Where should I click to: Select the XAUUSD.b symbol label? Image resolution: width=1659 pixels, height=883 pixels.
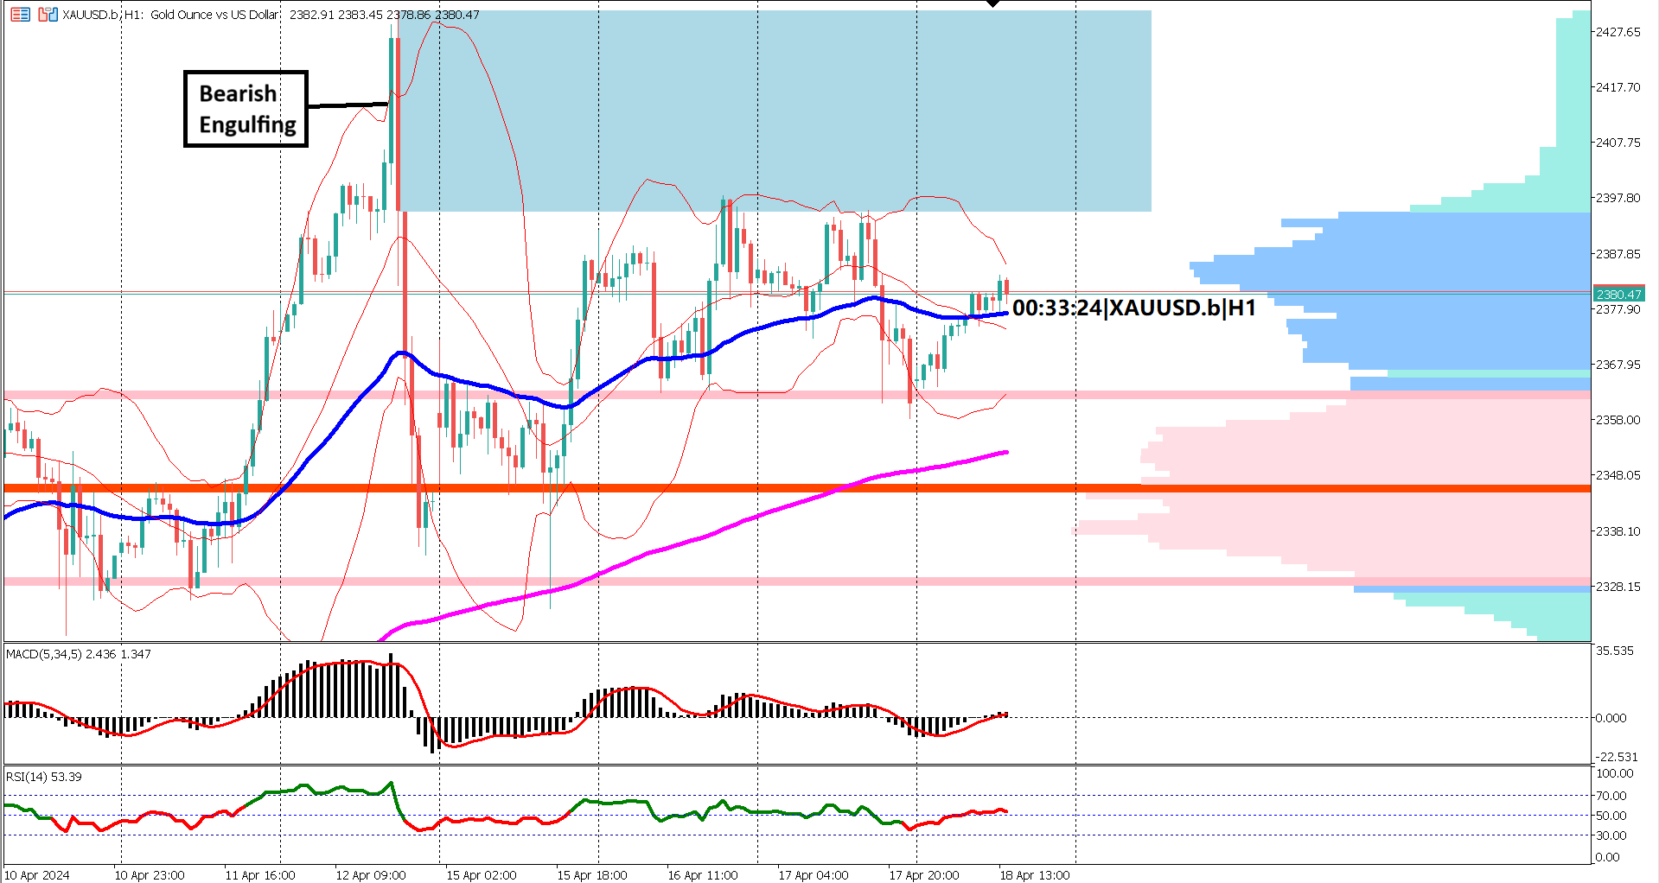tap(89, 15)
